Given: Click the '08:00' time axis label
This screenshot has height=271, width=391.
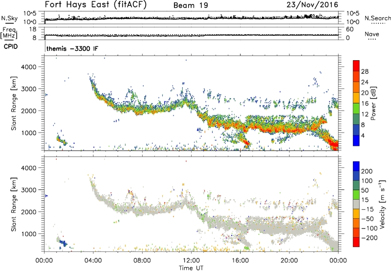Looking at the screenshot, I should 142,261.
